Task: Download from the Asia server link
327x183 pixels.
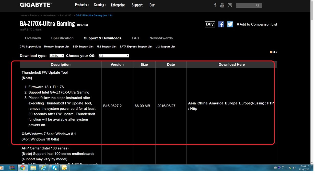Action: pos(192,103)
